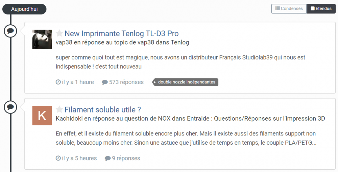Switch to Étendus view
The width and height of the screenshot is (338, 172).
[x=321, y=8]
